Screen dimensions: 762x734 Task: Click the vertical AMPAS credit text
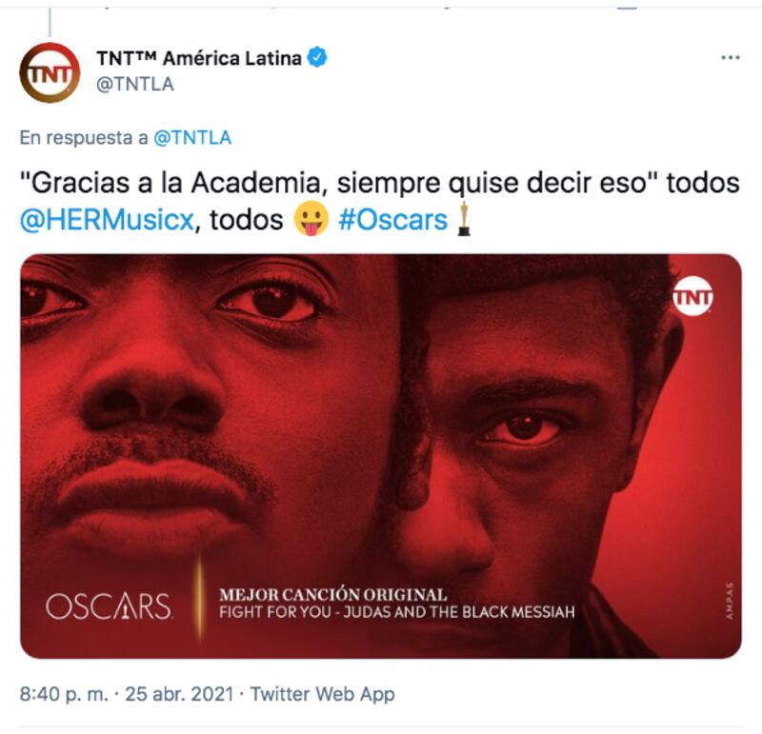pos(729,601)
